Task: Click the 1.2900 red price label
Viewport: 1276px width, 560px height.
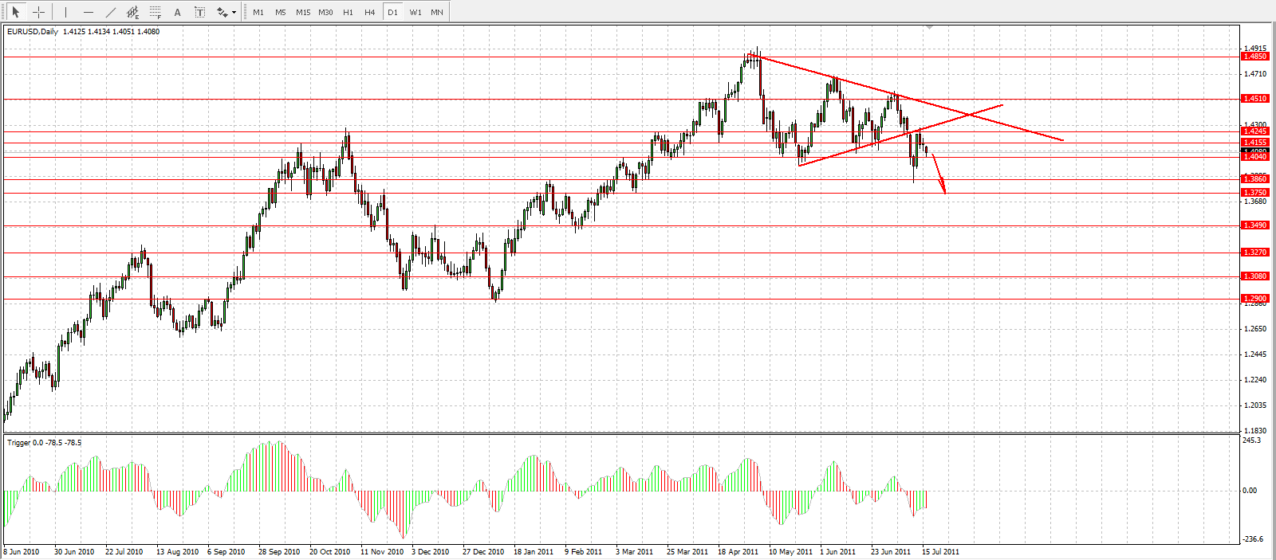Action: [1255, 299]
